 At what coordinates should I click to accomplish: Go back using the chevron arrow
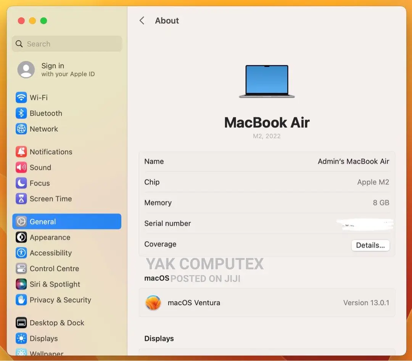[142, 21]
